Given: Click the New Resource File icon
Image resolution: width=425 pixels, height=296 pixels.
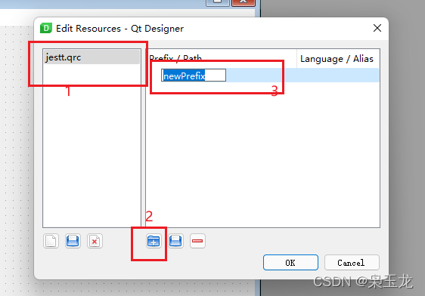Looking at the screenshot, I should [x=51, y=241].
